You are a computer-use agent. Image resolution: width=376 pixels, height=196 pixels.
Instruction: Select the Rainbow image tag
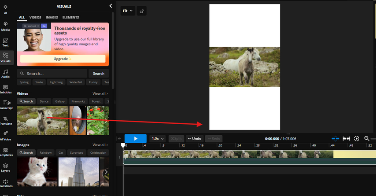click(x=45, y=152)
